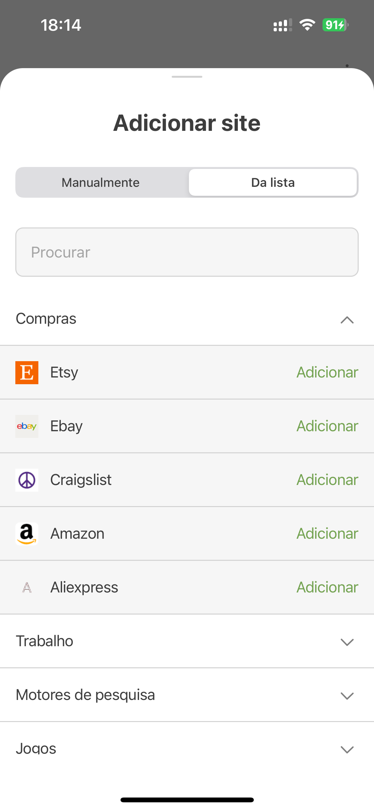Select the Da lista tab
374x810 pixels.
pyautogui.click(x=273, y=182)
